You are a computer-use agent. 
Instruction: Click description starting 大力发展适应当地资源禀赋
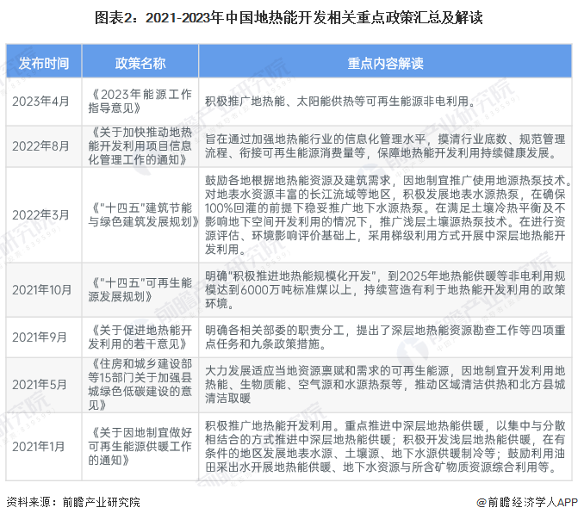pyautogui.click(x=385, y=385)
